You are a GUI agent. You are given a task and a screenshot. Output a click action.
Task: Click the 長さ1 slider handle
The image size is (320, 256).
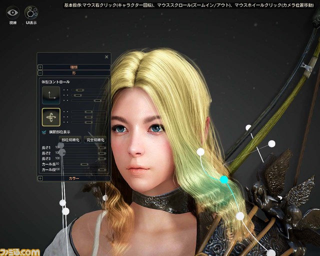tap(102, 148)
